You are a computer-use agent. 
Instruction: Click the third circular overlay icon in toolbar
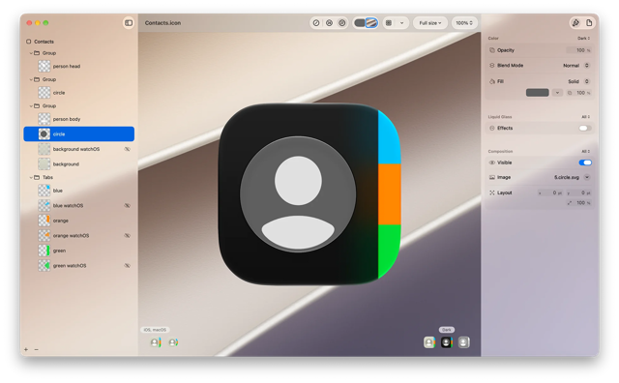click(x=342, y=23)
